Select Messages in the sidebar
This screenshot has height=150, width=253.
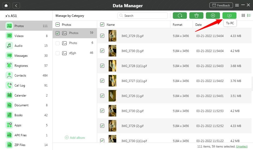tap(21, 56)
